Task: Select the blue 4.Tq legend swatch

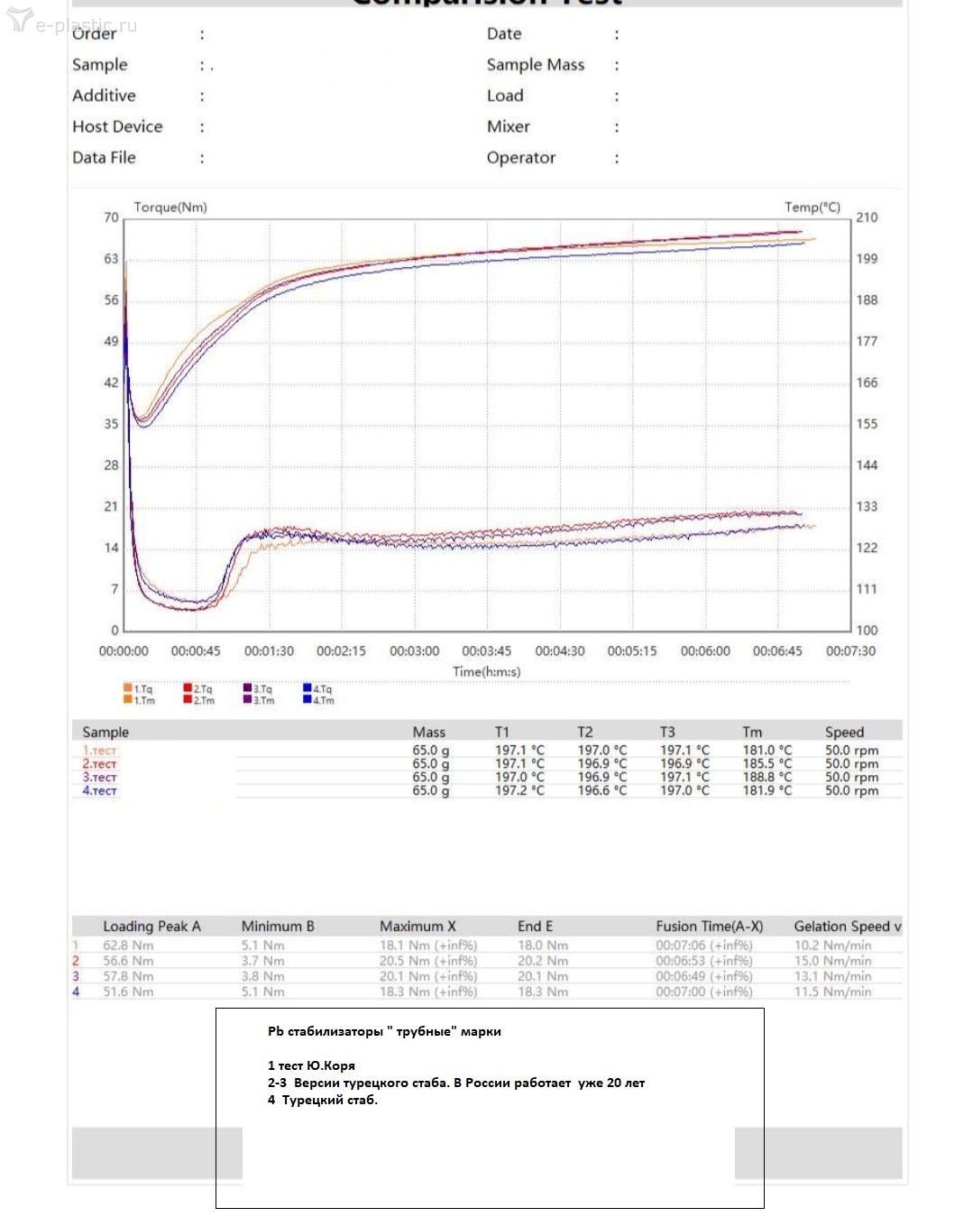Action: tap(308, 688)
